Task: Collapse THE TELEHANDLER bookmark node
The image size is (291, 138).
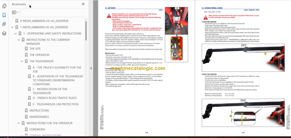Action: coord(22,61)
